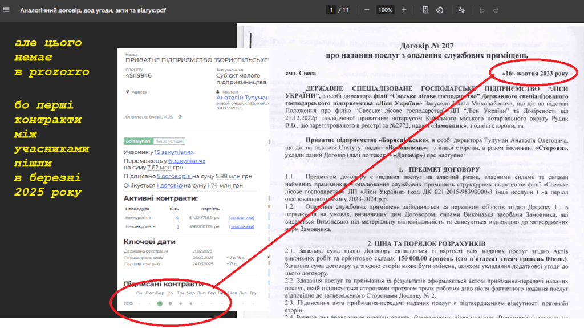Switch to 'Лише успішні' filter toggle
Screen dimensions: 584x333
[x=169, y=141]
